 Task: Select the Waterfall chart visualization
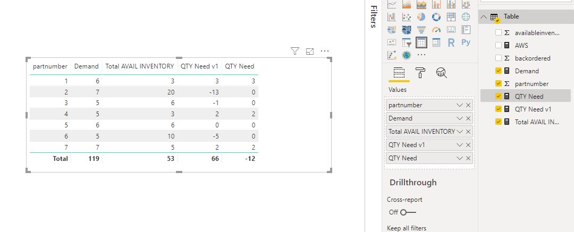(392, 17)
